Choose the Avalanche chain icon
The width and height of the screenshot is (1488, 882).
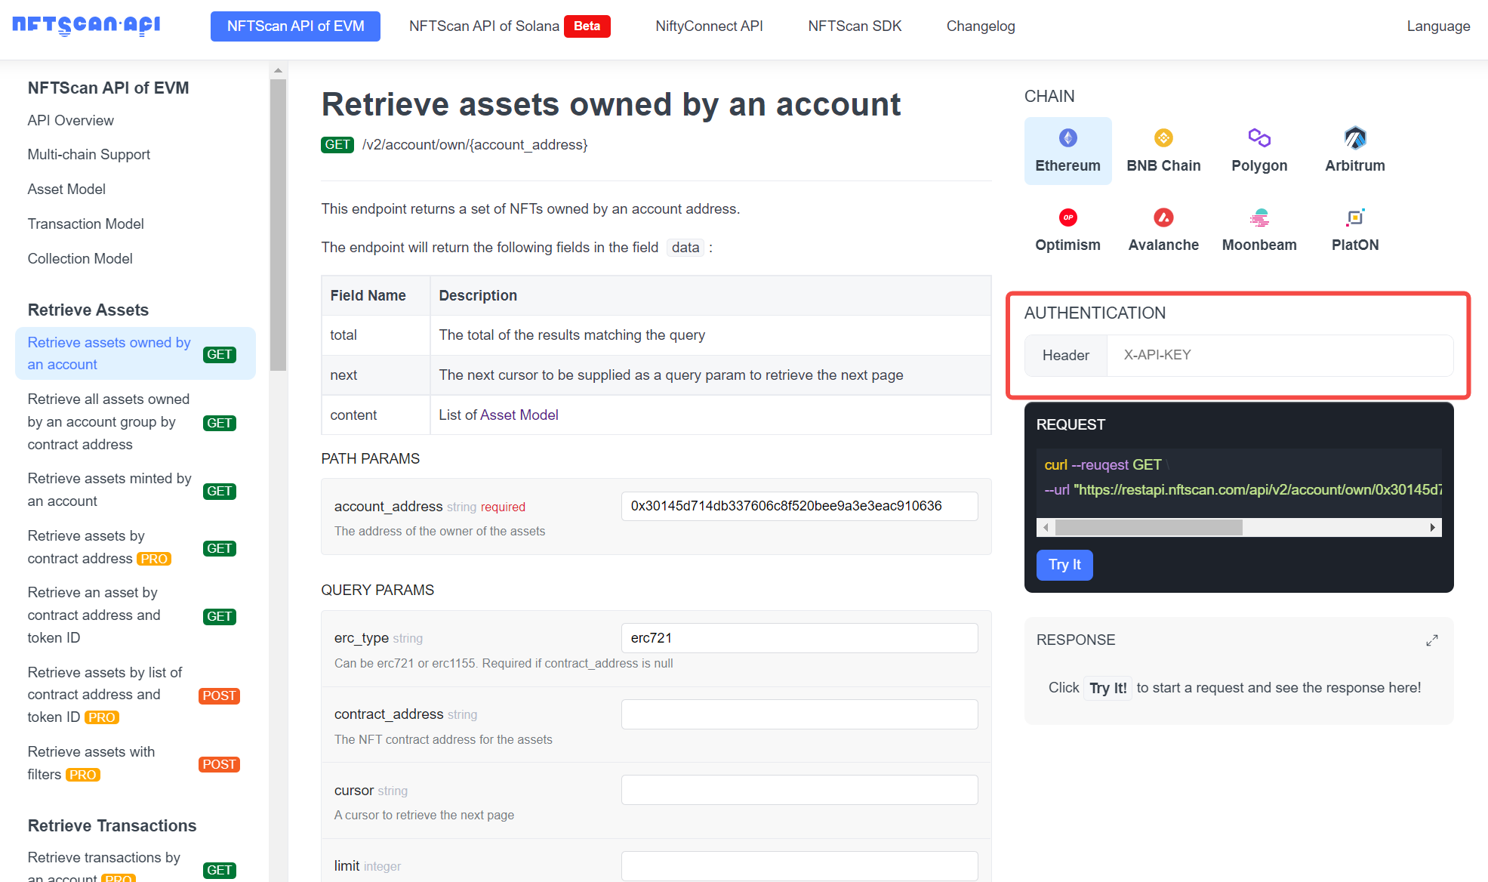coord(1163,217)
